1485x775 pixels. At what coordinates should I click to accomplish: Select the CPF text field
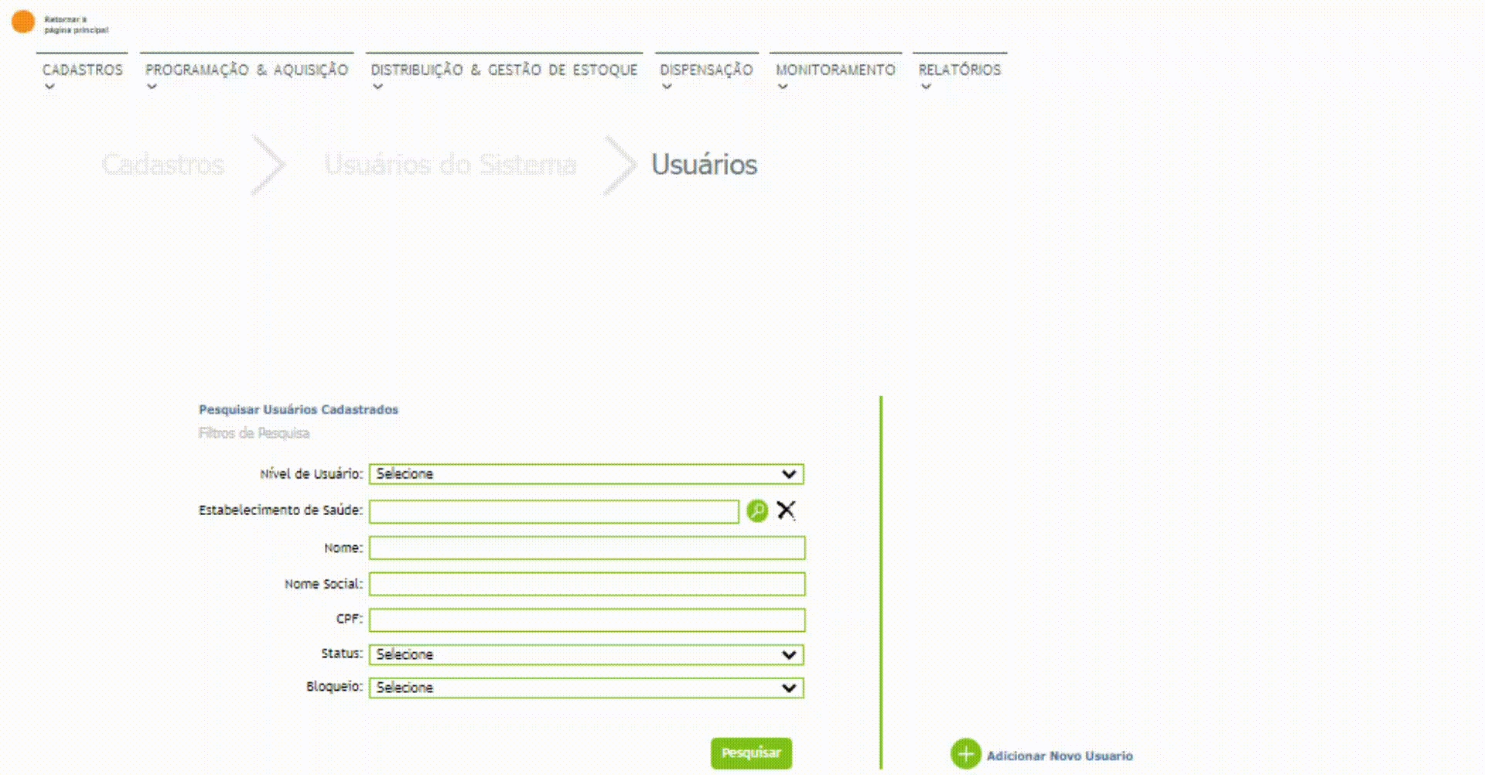click(x=586, y=620)
